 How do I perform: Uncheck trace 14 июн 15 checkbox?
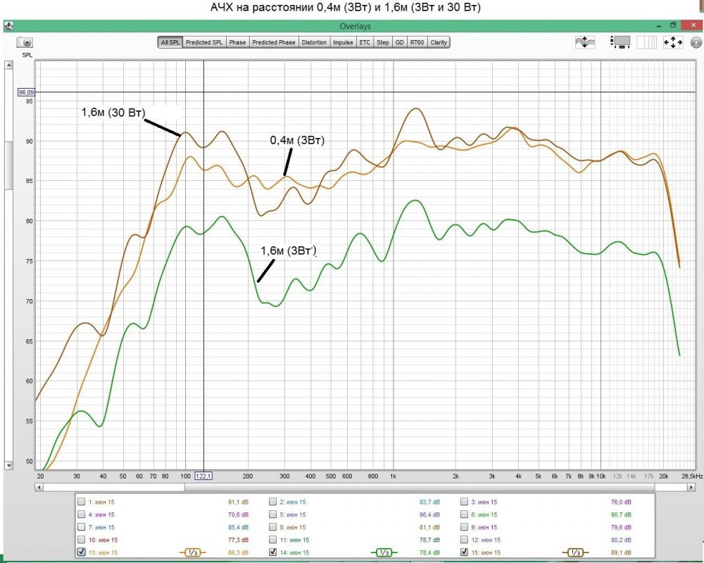point(272,552)
